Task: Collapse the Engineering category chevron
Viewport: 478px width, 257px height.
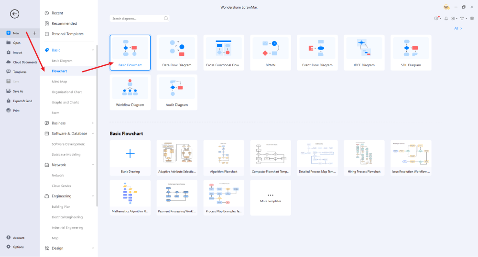Action: coord(93,196)
